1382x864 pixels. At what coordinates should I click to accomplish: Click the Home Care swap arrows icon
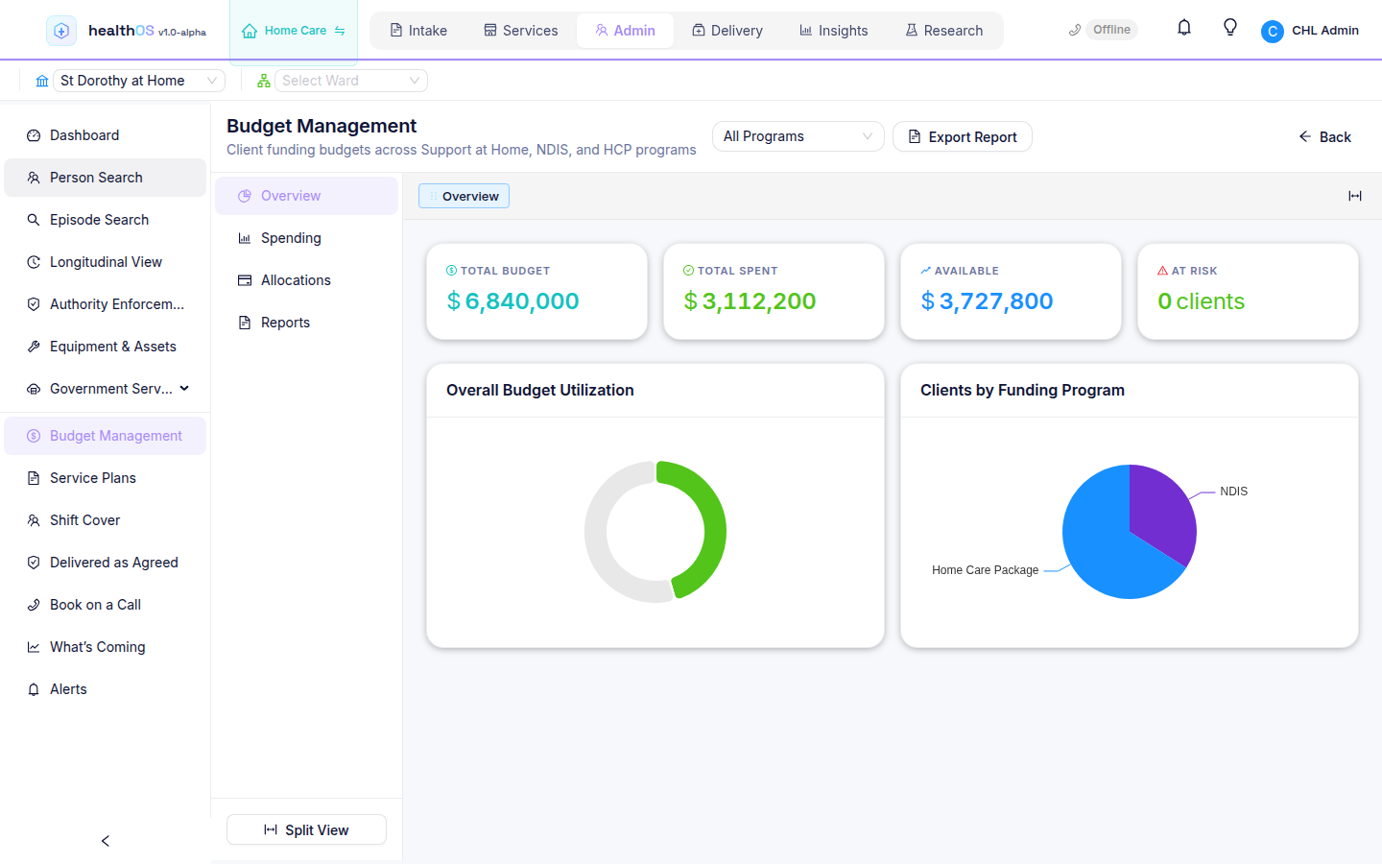click(340, 31)
